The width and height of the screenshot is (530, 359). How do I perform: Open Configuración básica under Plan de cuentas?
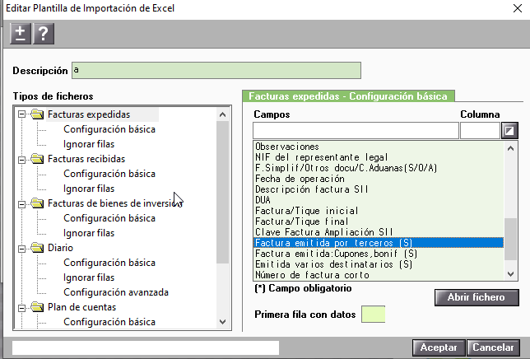tap(109, 322)
